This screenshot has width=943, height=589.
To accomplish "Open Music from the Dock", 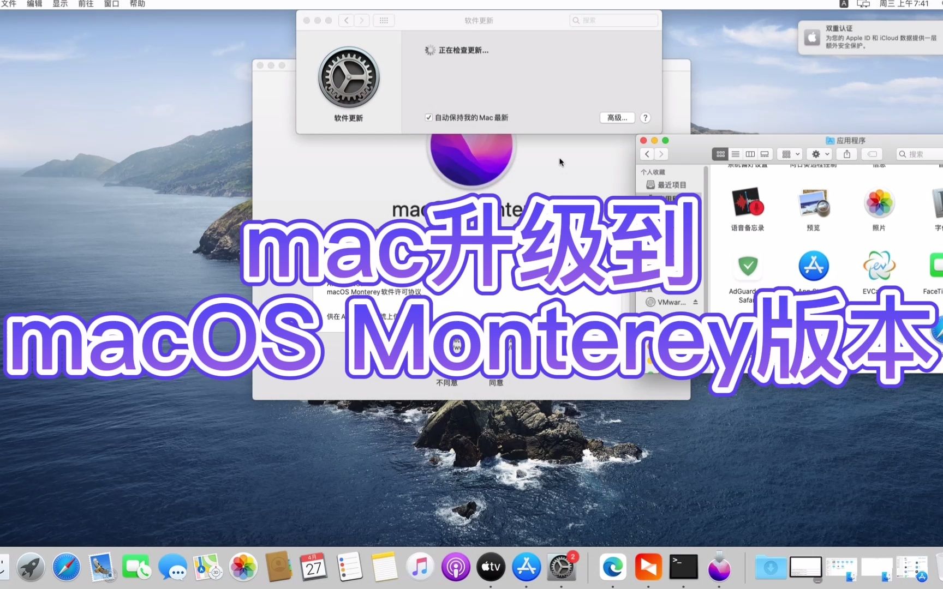I will click(x=420, y=568).
